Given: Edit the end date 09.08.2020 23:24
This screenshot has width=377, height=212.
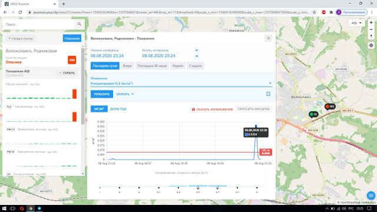Looking at the screenshot, I should click(x=158, y=56).
